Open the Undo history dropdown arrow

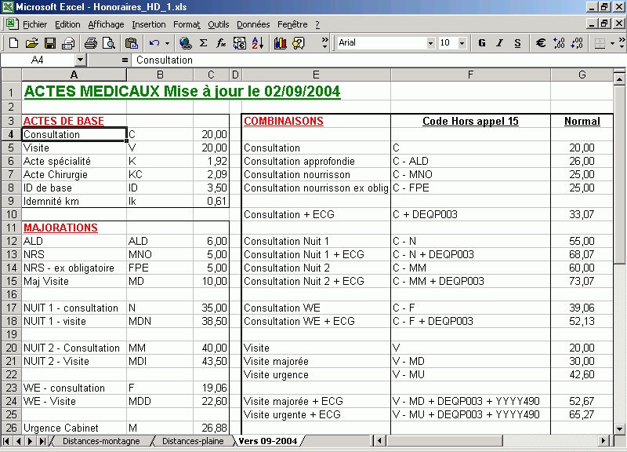[x=167, y=43]
